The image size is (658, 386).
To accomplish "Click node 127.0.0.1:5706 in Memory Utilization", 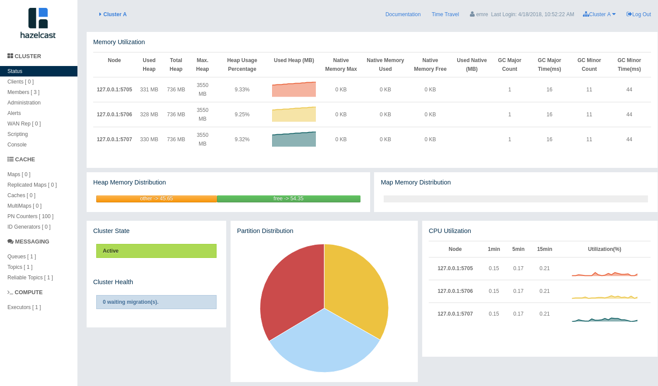I will pyautogui.click(x=114, y=115).
